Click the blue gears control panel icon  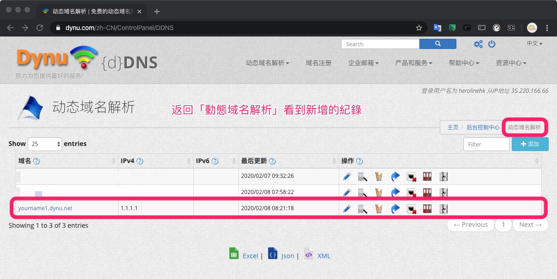point(479,44)
